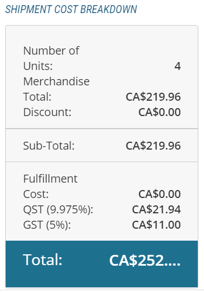
Task: Click the GST amount CA$11.00
Action: click(156, 225)
